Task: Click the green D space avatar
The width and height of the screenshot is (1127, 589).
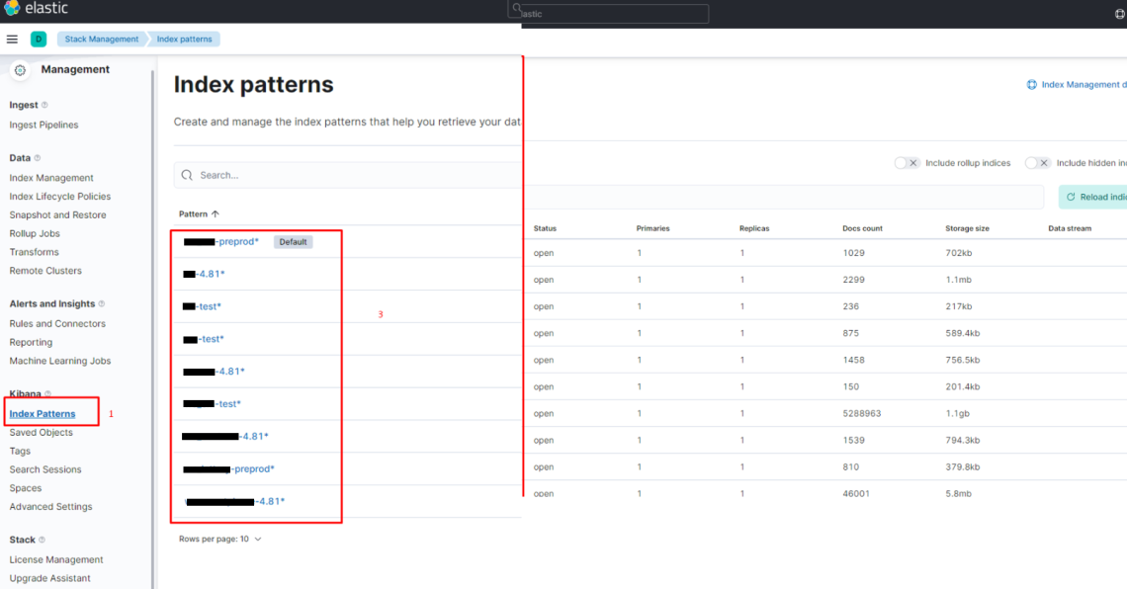Action: click(39, 40)
